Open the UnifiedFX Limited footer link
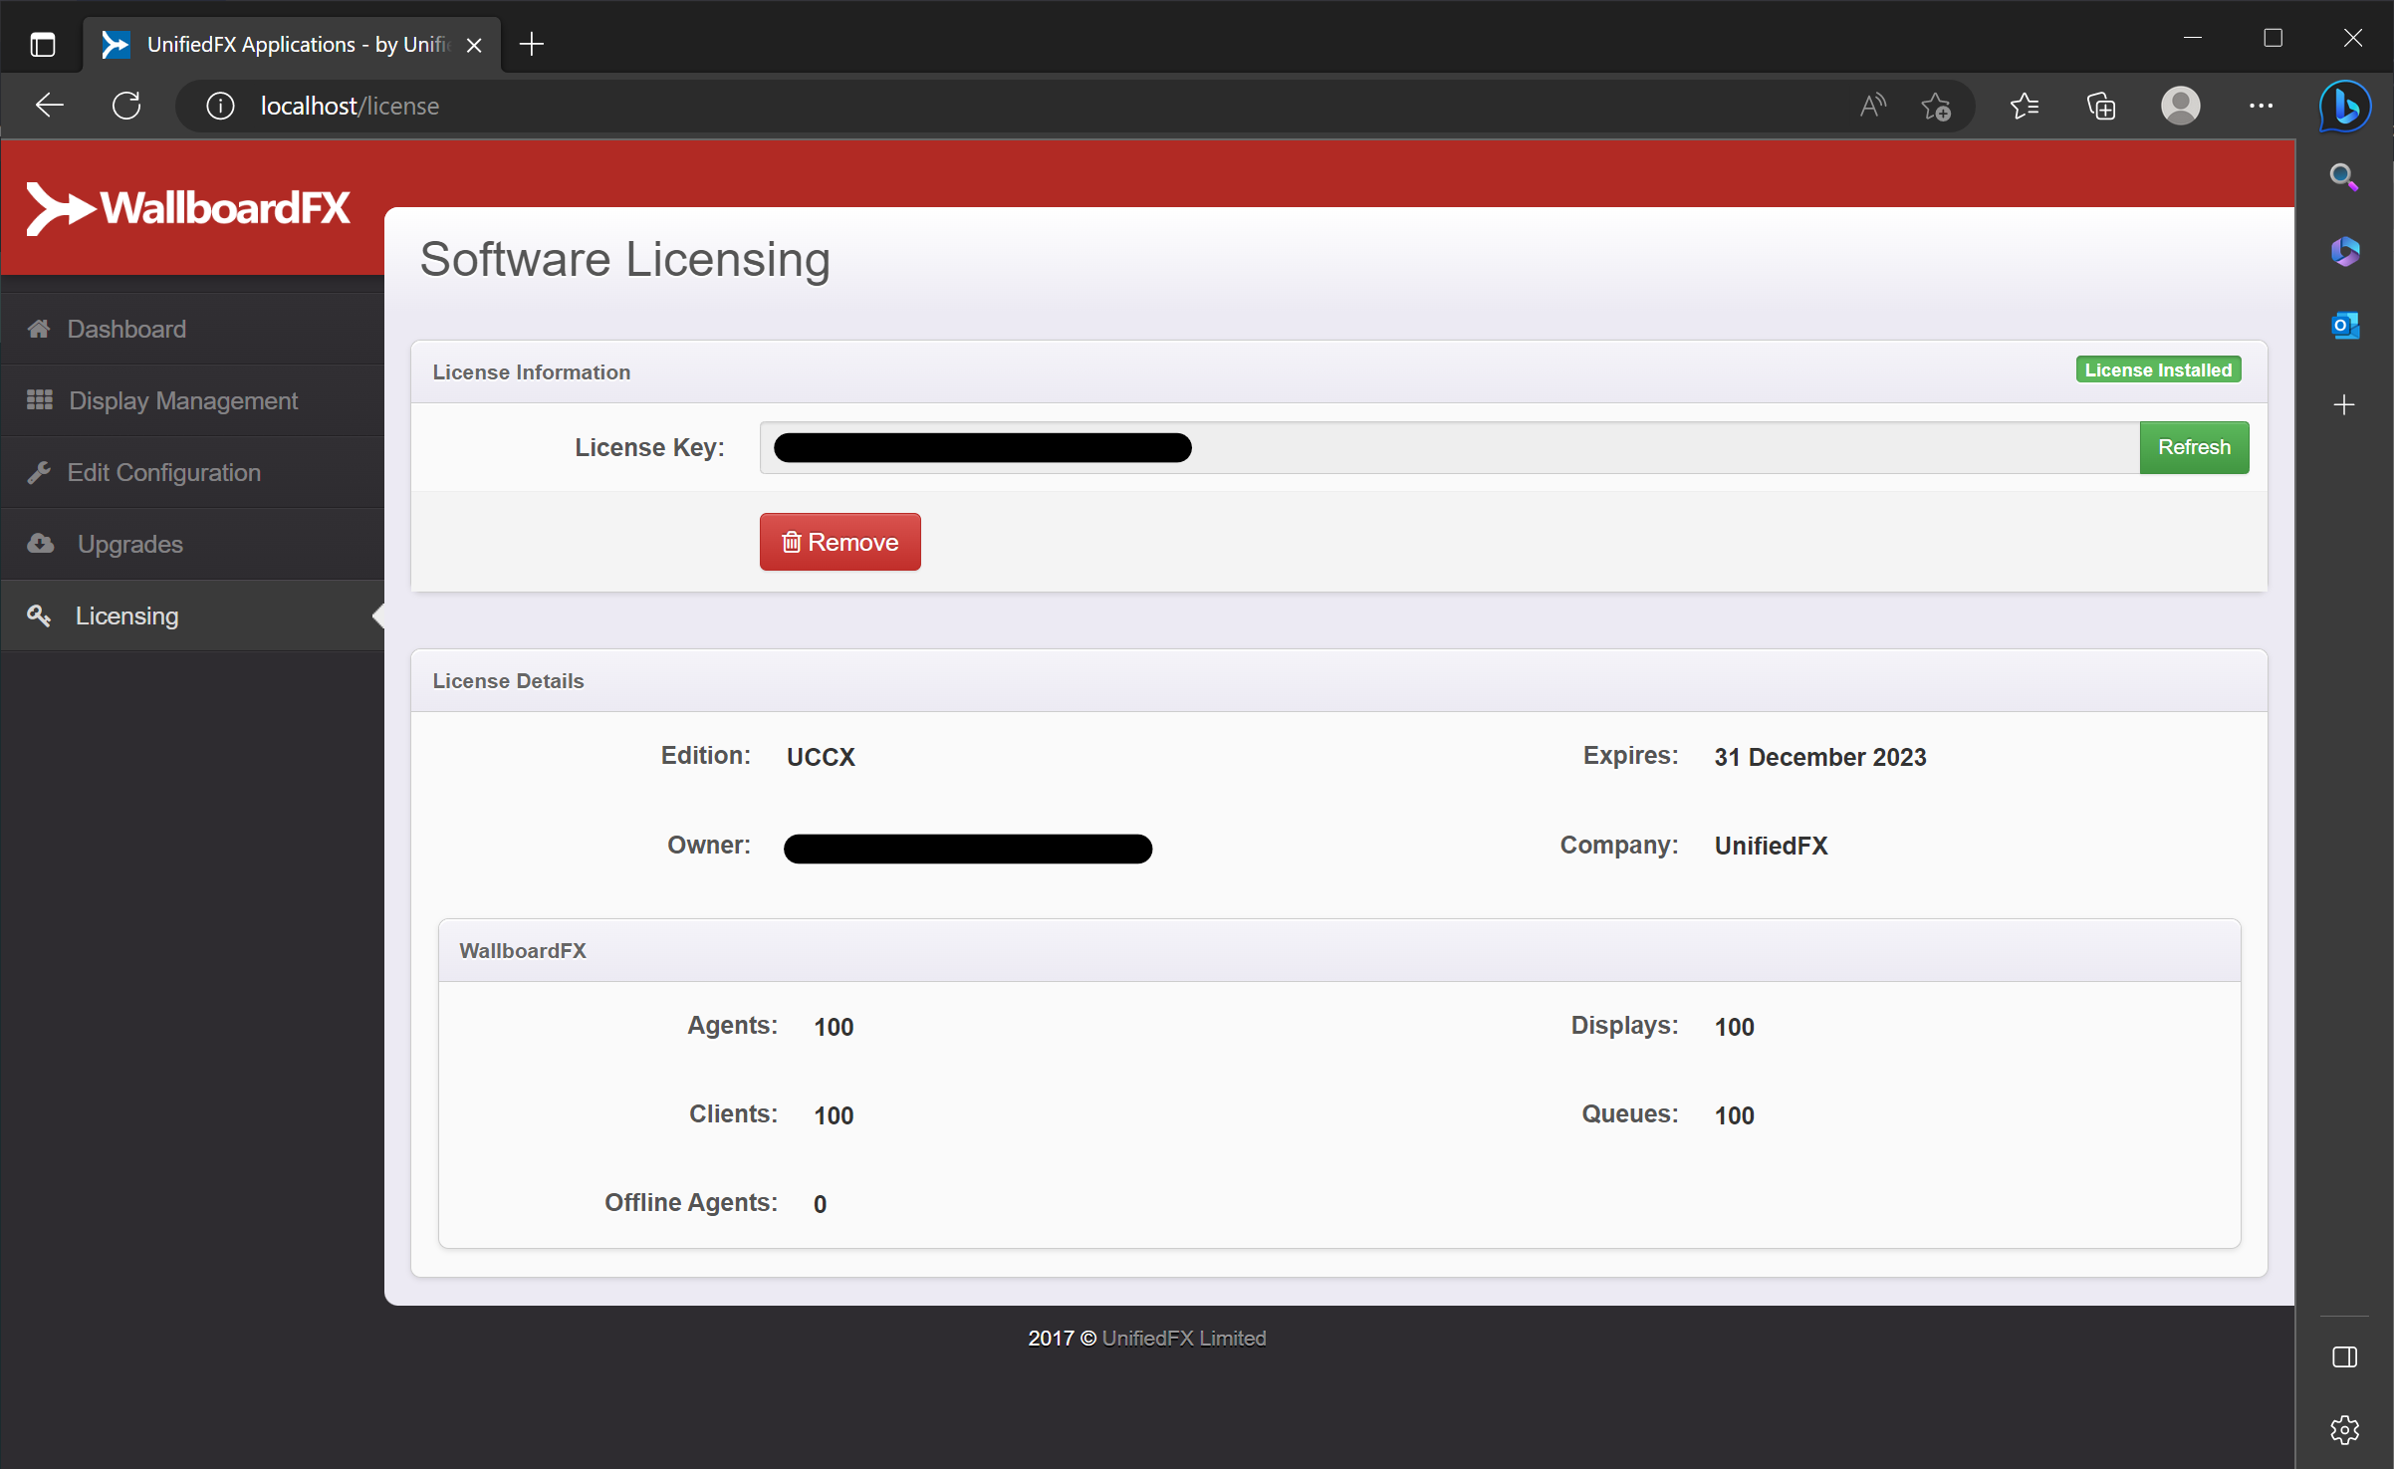Image resolution: width=2394 pixels, height=1469 pixels. tap(1184, 1338)
